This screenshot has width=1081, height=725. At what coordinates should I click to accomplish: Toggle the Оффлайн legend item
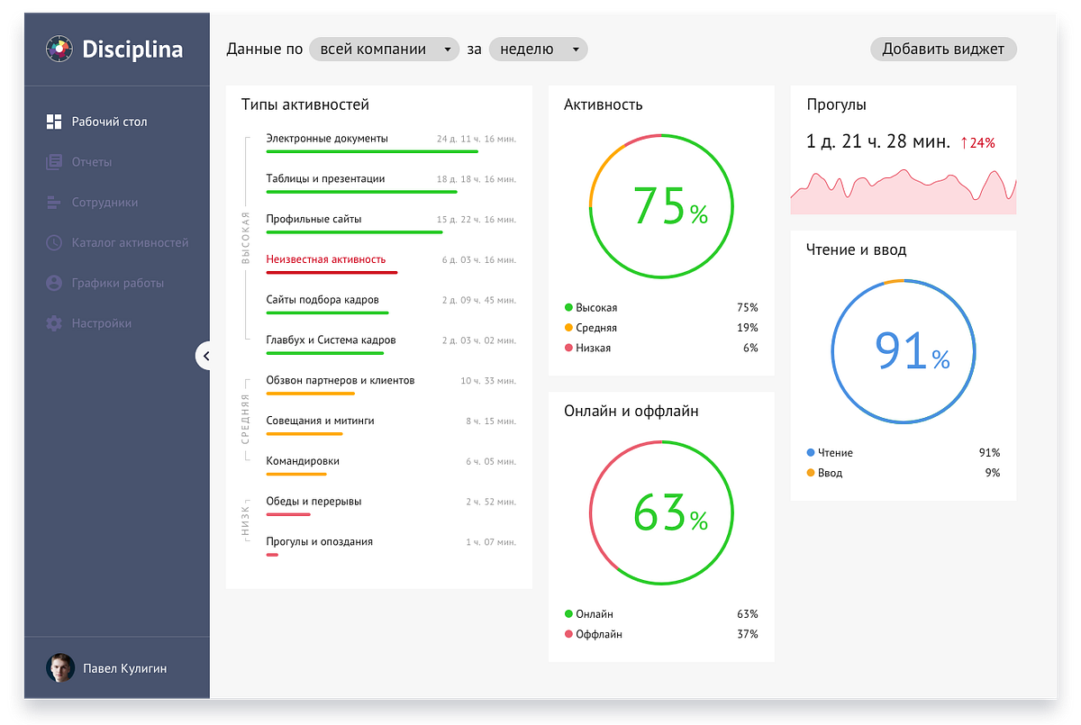594,634
